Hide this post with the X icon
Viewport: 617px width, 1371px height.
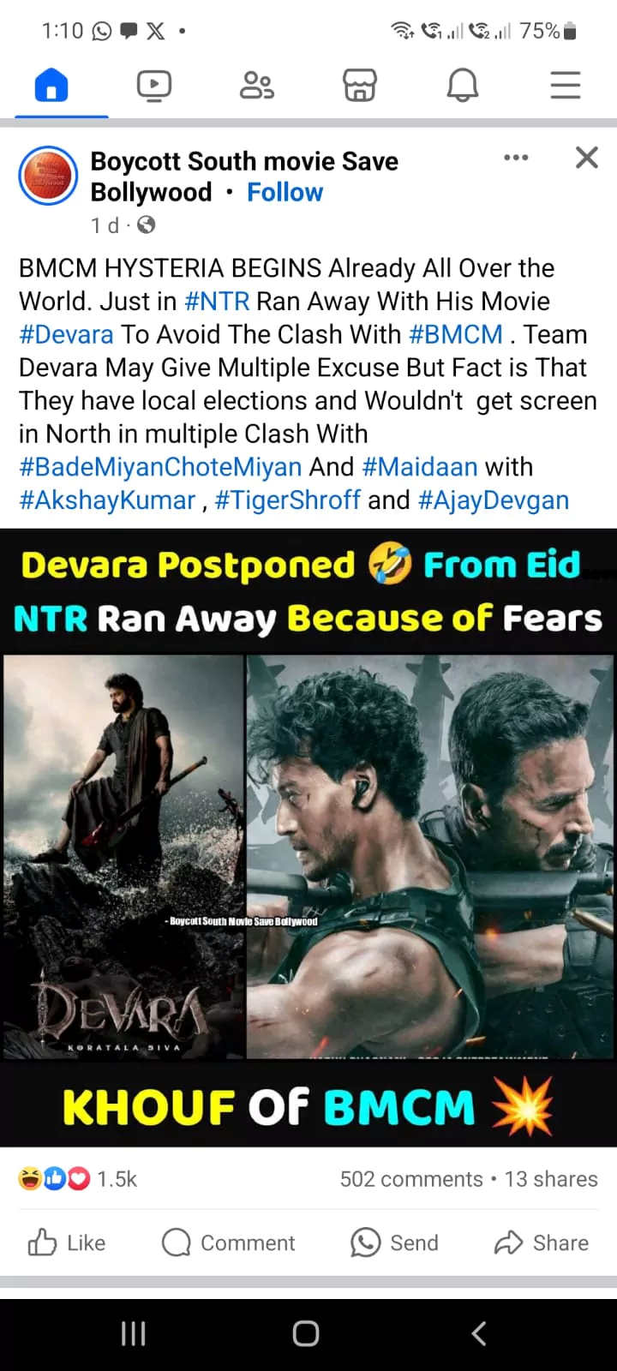point(587,158)
